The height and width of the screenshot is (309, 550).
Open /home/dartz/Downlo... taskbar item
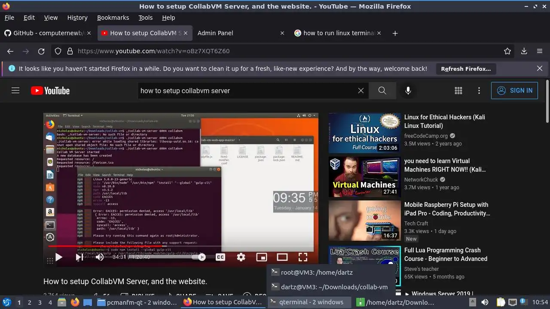coord(396,302)
